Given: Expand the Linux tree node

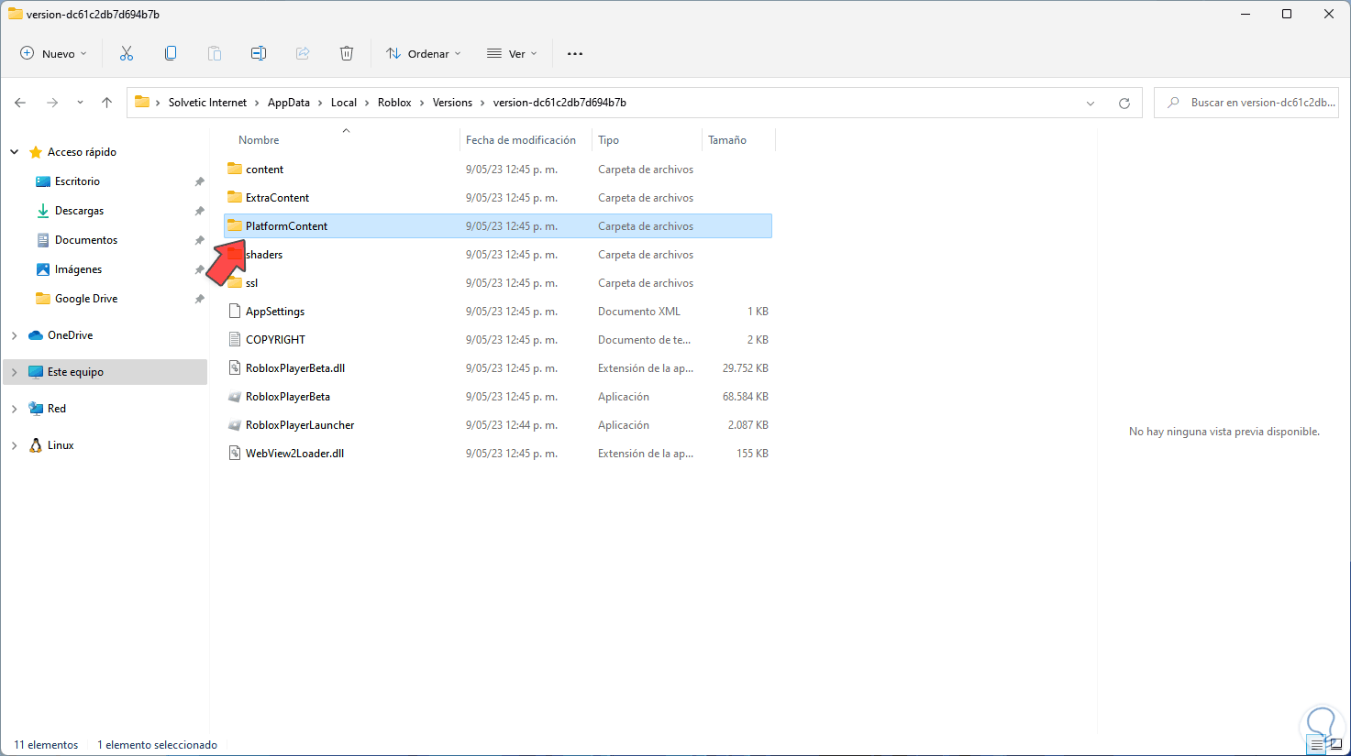Looking at the screenshot, I should pyautogui.click(x=15, y=445).
